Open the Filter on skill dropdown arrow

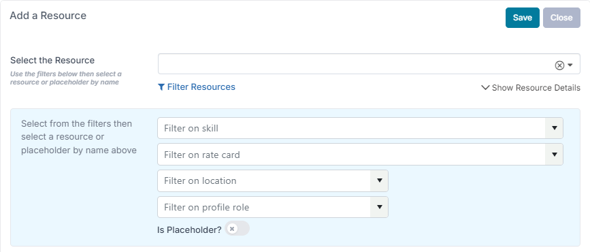point(554,128)
